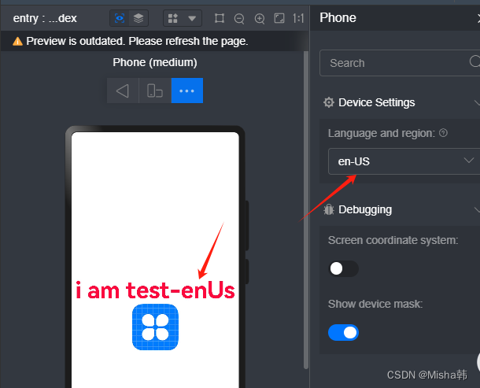Click the Debugging bug icon
This screenshot has width=480, height=388.
click(329, 210)
